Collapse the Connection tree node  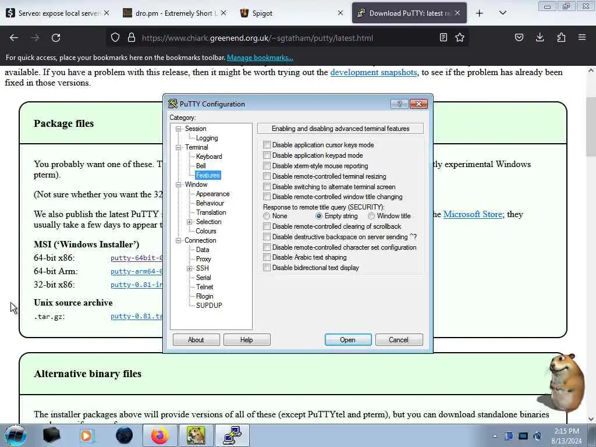coord(178,240)
